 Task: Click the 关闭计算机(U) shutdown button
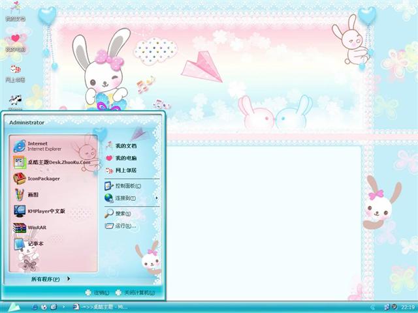click(x=135, y=293)
